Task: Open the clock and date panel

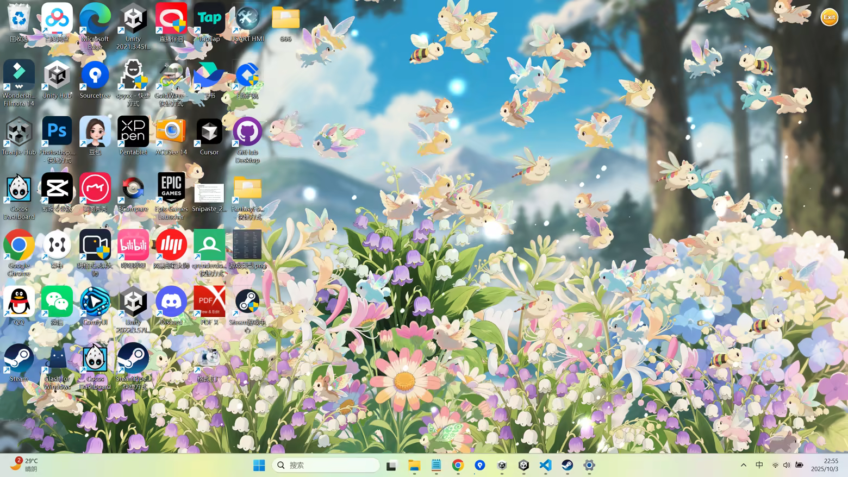Action: [825, 465]
